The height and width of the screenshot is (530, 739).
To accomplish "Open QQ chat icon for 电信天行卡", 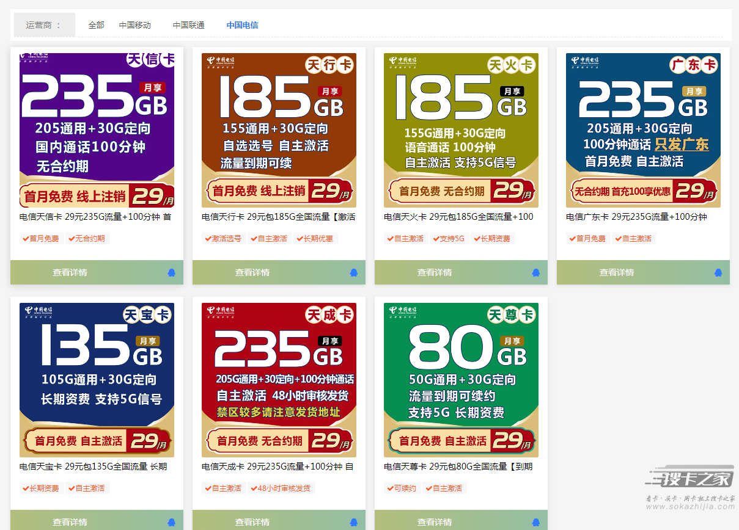I will (x=353, y=272).
